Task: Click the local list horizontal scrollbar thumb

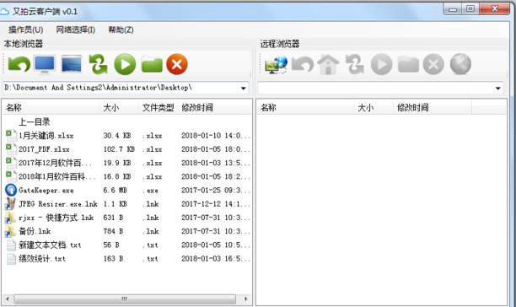Action: (125, 299)
